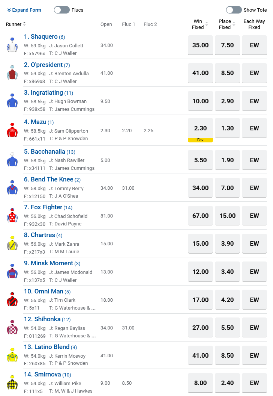Click Smirnova's yellow and black checkered silk

tap(12, 382)
